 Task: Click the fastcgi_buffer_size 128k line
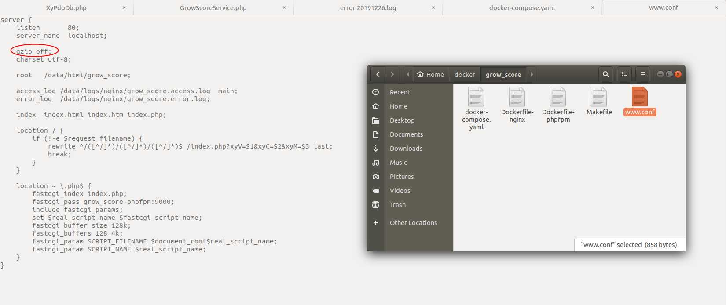[81, 225]
